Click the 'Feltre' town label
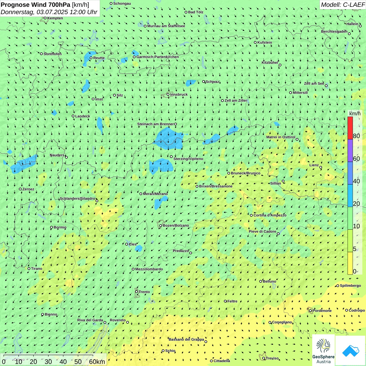This screenshot has height=366, width=366. point(232,301)
